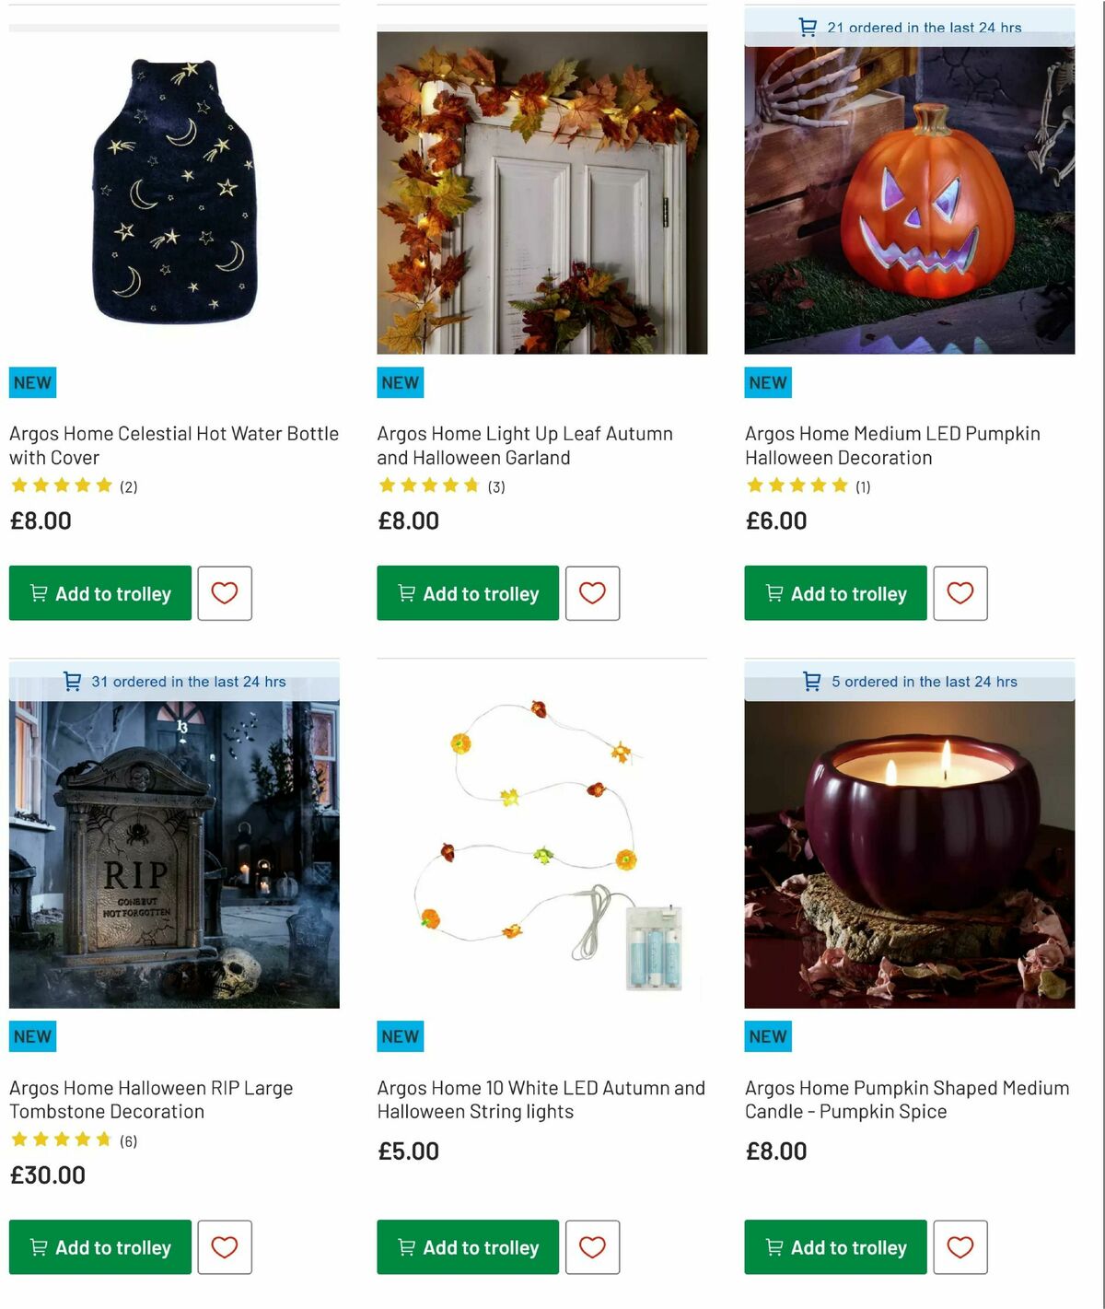
Task: Open the Pumpkin Shaped Medium Candle listing
Action: 905,1100
